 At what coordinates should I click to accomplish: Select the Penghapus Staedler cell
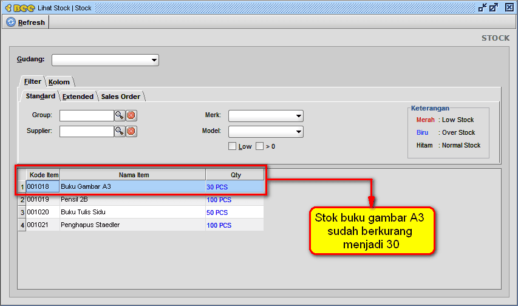[x=132, y=225]
